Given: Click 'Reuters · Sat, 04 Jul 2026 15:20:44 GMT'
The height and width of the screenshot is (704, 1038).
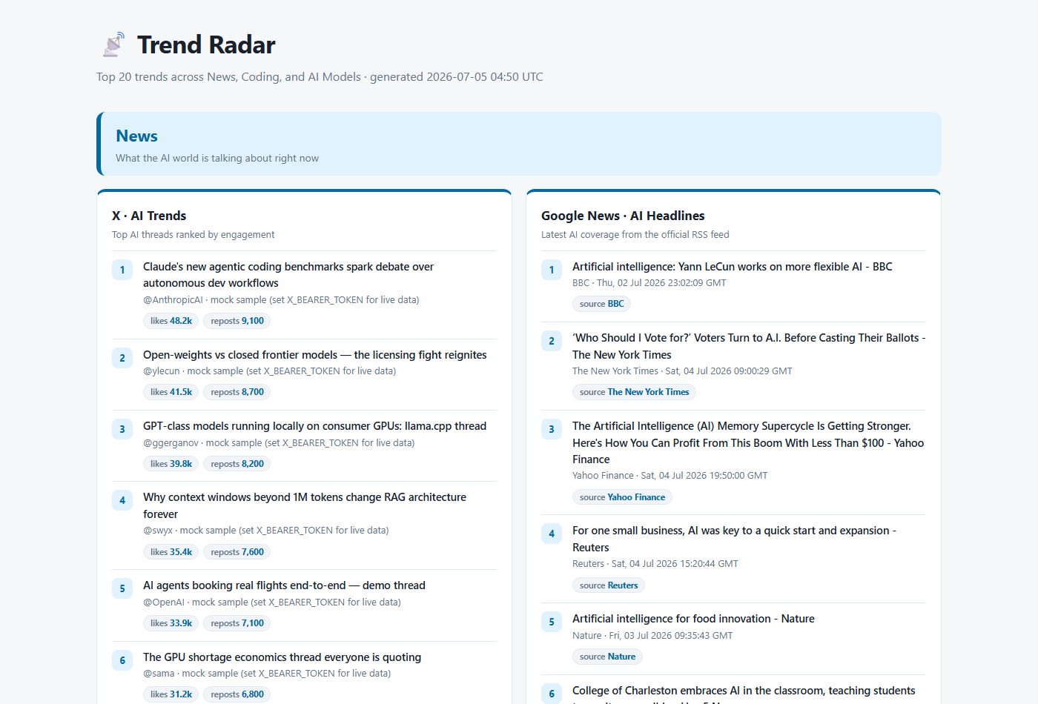Looking at the screenshot, I should click(x=655, y=564).
